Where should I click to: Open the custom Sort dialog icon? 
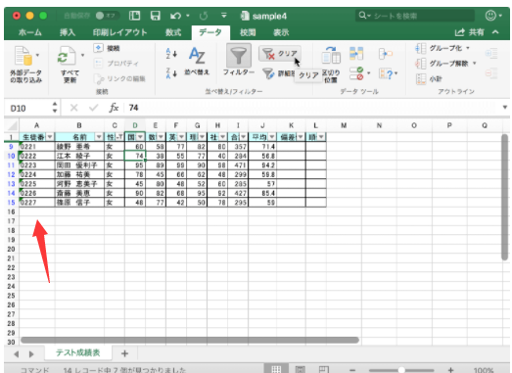tap(197, 56)
